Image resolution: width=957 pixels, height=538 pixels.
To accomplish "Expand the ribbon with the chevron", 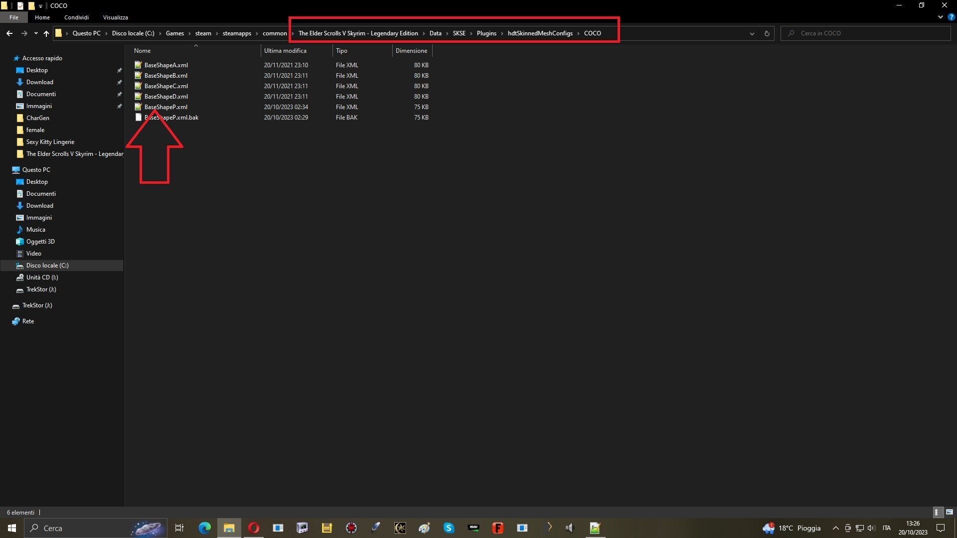I will point(940,17).
